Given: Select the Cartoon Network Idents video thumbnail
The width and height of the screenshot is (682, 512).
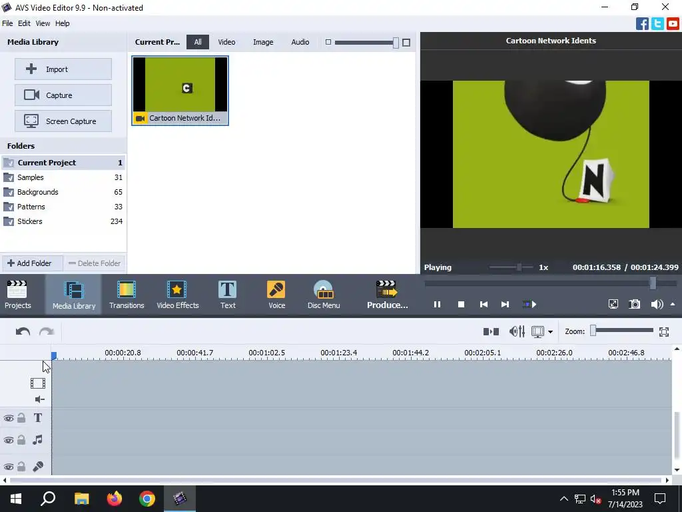Looking at the screenshot, I should pyautogui.click(x=180, y=91).
